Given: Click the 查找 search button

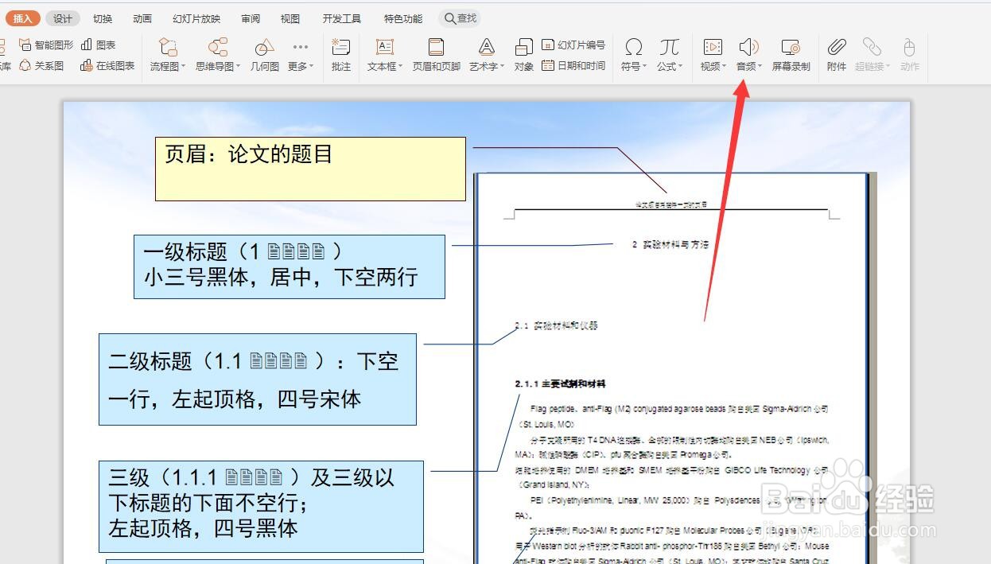Looking at the screenshot, I should [460, 18].
